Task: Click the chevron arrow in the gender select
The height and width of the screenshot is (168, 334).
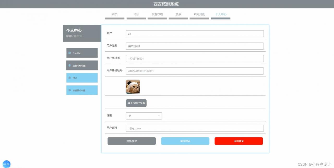Action: click(159, 116)
